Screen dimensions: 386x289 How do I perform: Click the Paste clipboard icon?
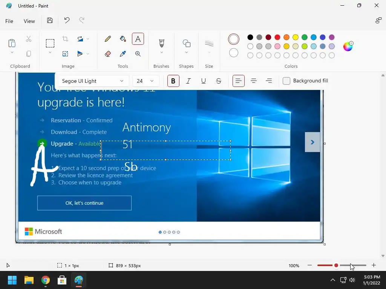(x=12, y=43)
